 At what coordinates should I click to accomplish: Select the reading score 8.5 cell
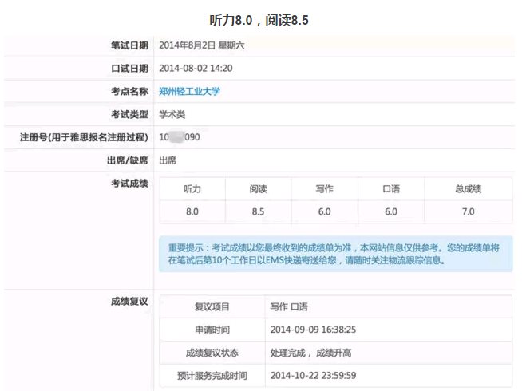259,211
